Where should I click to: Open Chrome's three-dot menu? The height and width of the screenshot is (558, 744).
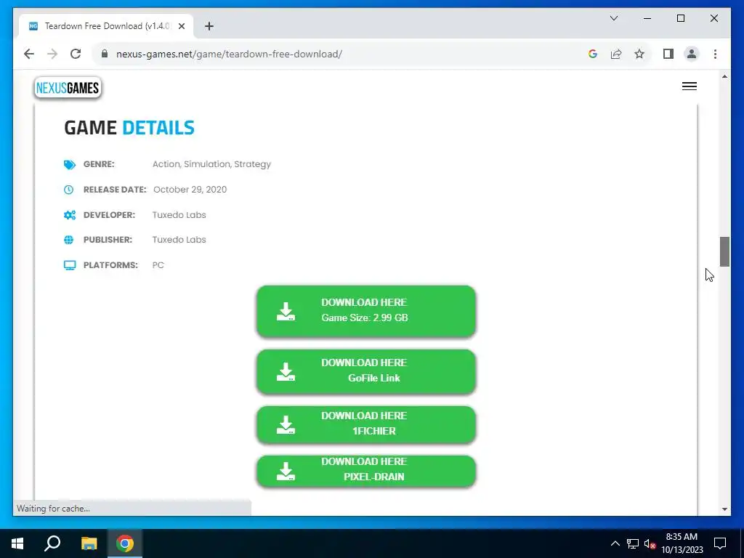pos(715,54)
